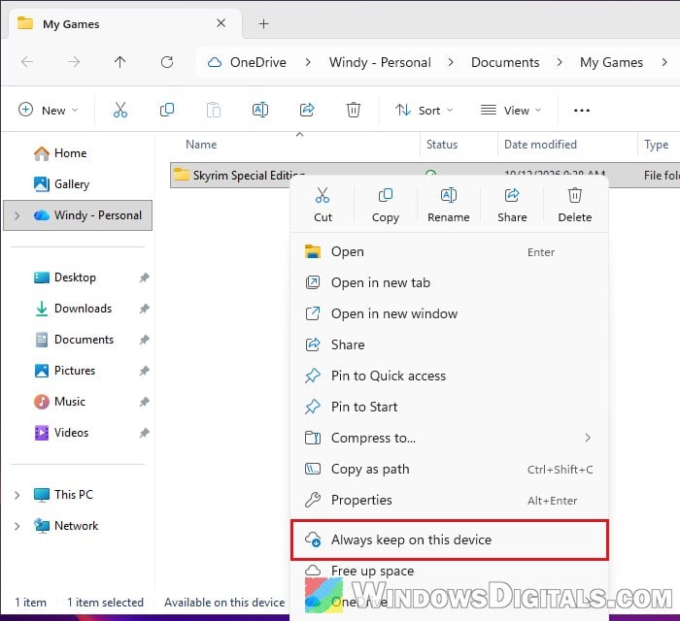Click My Games breadcrumb
Viewport: 680px width, 621px height.
[x=611, y=62]
